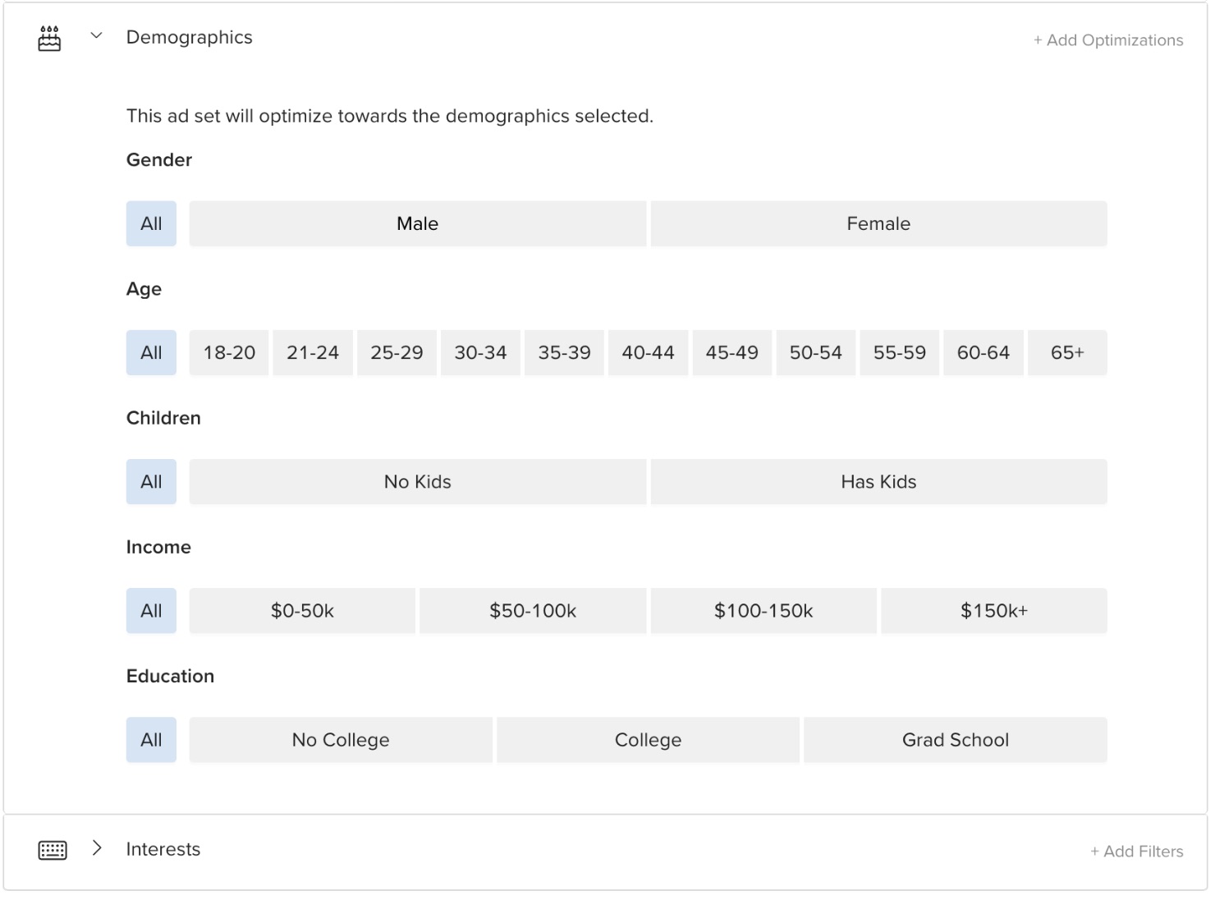The image size is (1215, 900).
Task: Select the 18-20 age range
Action: [x=228, y=352]
